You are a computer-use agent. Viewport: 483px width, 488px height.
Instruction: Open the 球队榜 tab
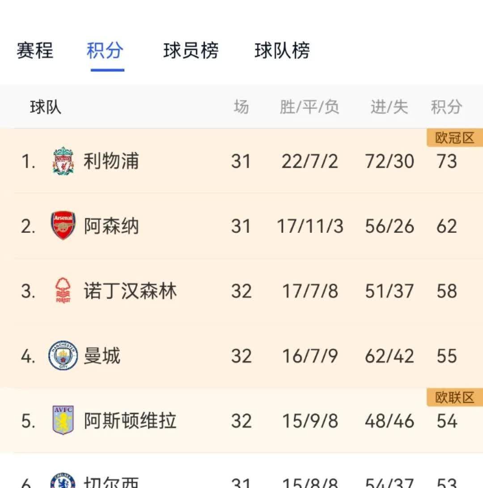pyautogui.click(x=283, y=51)
